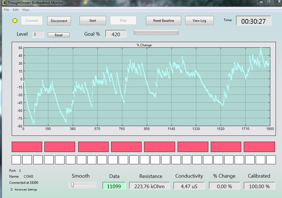Click the Data value 11099
The height and width of the screenshot is (198, 282).
pyautogui.click(x=114, y=186)
